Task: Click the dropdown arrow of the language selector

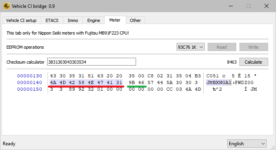Action: (x=263, y=144)
